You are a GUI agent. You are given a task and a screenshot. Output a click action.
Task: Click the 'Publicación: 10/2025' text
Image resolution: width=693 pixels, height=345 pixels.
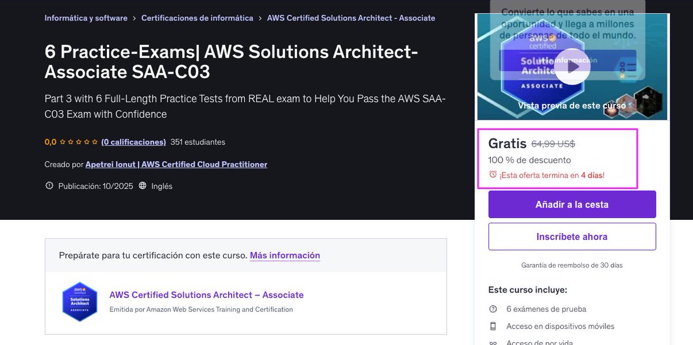(96, 186)
